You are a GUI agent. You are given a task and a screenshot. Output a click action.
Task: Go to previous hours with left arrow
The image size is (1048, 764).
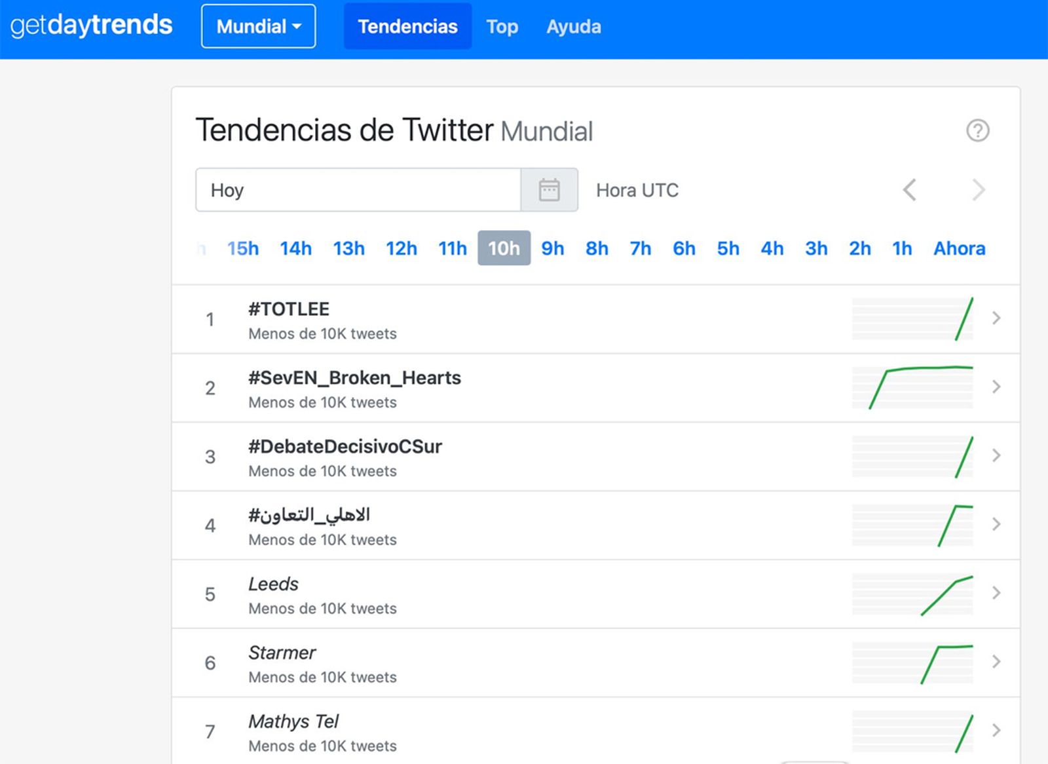pyautogui.click(x=909, y=190)
